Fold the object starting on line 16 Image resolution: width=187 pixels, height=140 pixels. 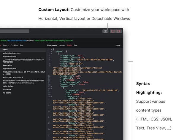click(x=51, y=88)
